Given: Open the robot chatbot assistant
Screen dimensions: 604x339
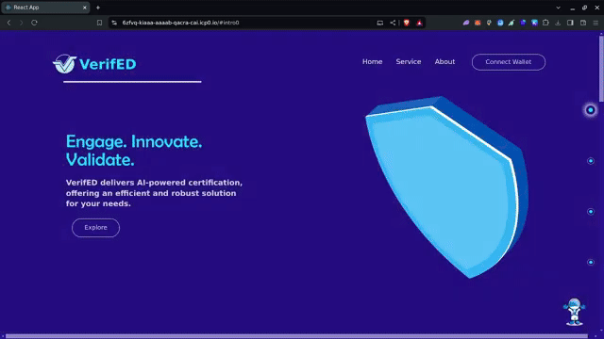Looking at the screenshot, I should [575, 312].
